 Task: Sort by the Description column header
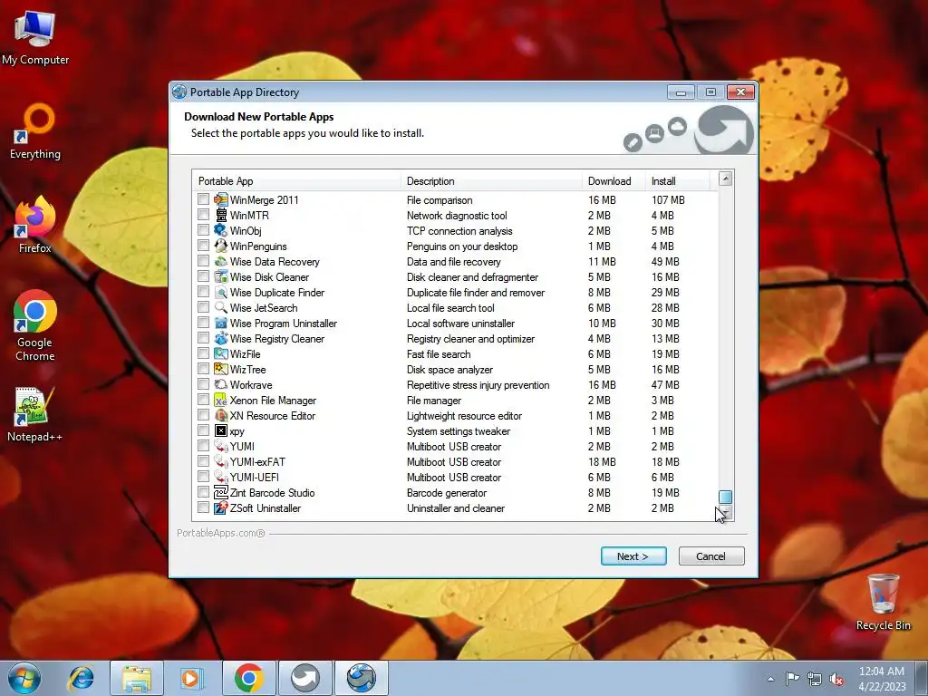point(491,181)
